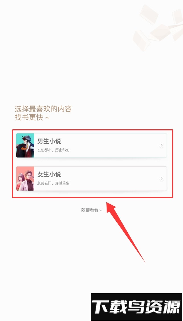The width and height of the screenshot is (183, 321).
Task: Choose the 玄幻都市、历史科幻 subtitle line
Action: click(x=53, y=150)
